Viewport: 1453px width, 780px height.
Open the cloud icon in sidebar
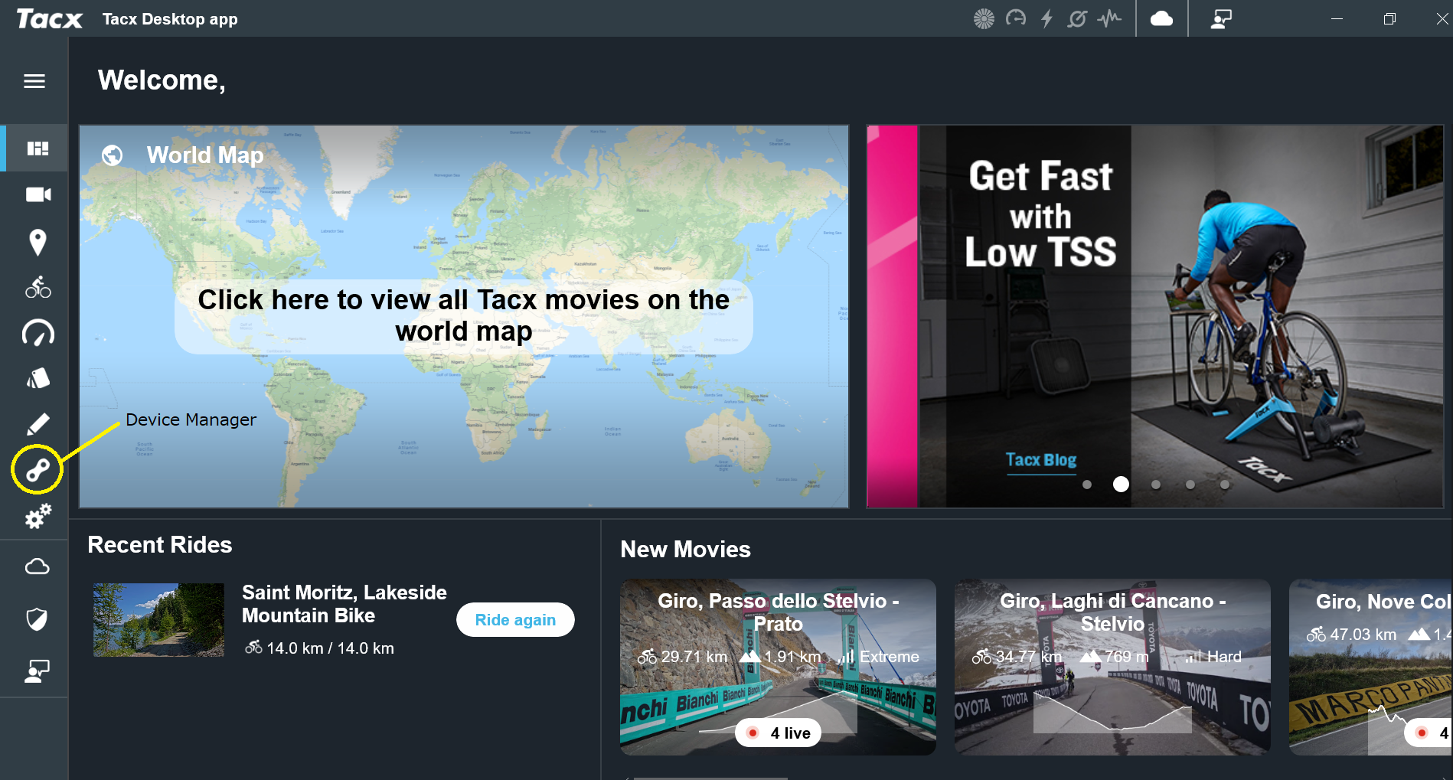coord(38,566)
